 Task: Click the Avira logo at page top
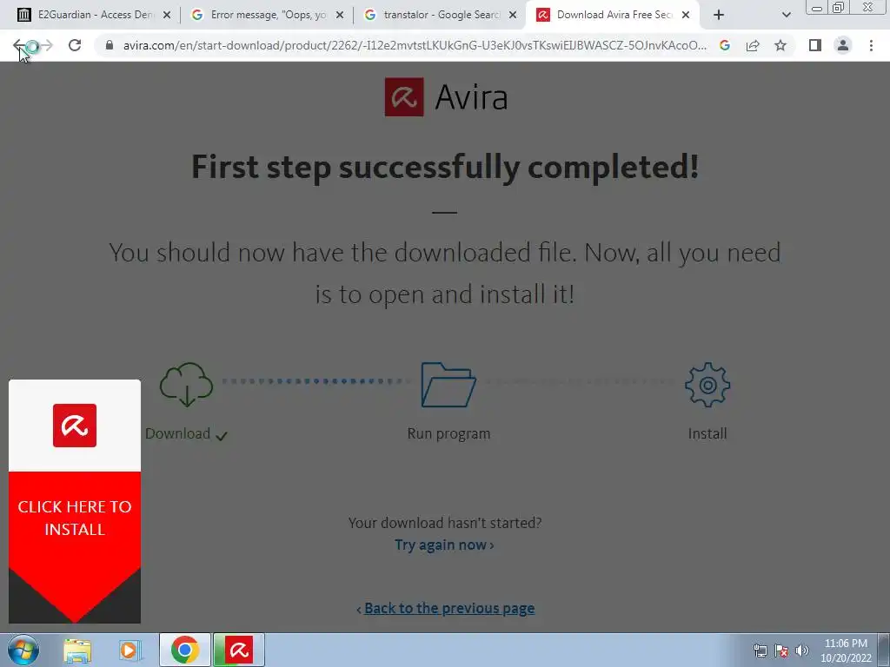[446, 97]
